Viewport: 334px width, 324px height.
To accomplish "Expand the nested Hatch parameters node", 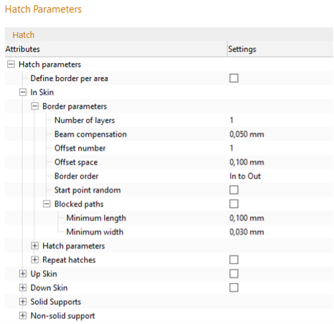I will (35, 246).
